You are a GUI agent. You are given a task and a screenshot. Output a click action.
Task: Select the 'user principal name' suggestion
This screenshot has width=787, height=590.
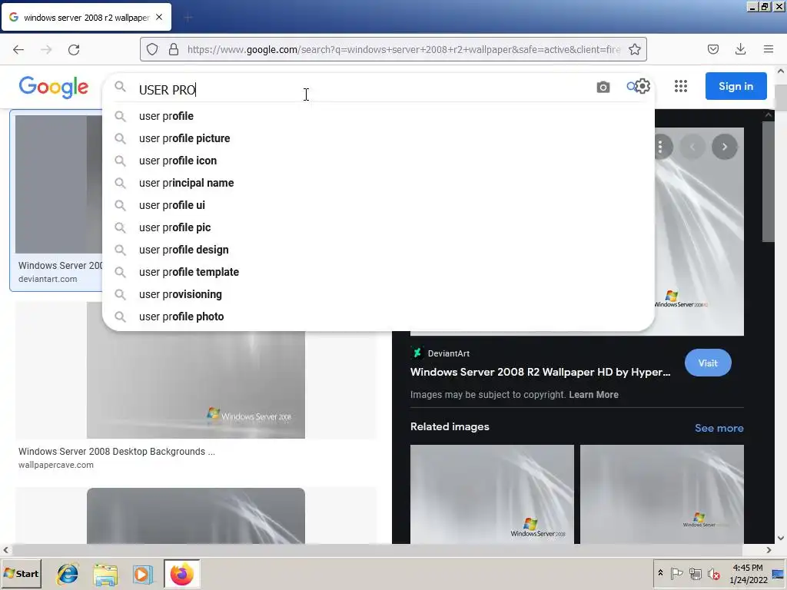pyautogui.click(x=378, y=183)
